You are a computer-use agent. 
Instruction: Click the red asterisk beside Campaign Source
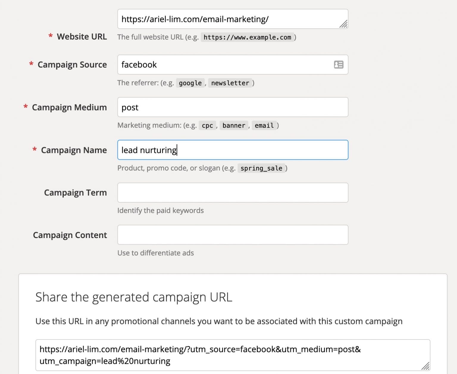(30, 64)
